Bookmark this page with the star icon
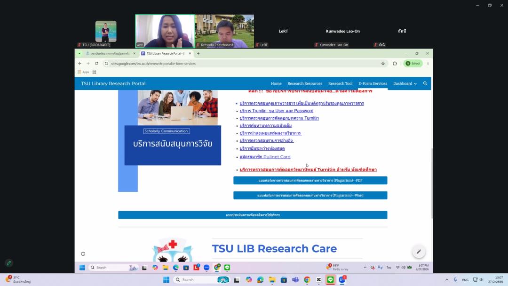 pyautogui.click(x=383, y=64)
